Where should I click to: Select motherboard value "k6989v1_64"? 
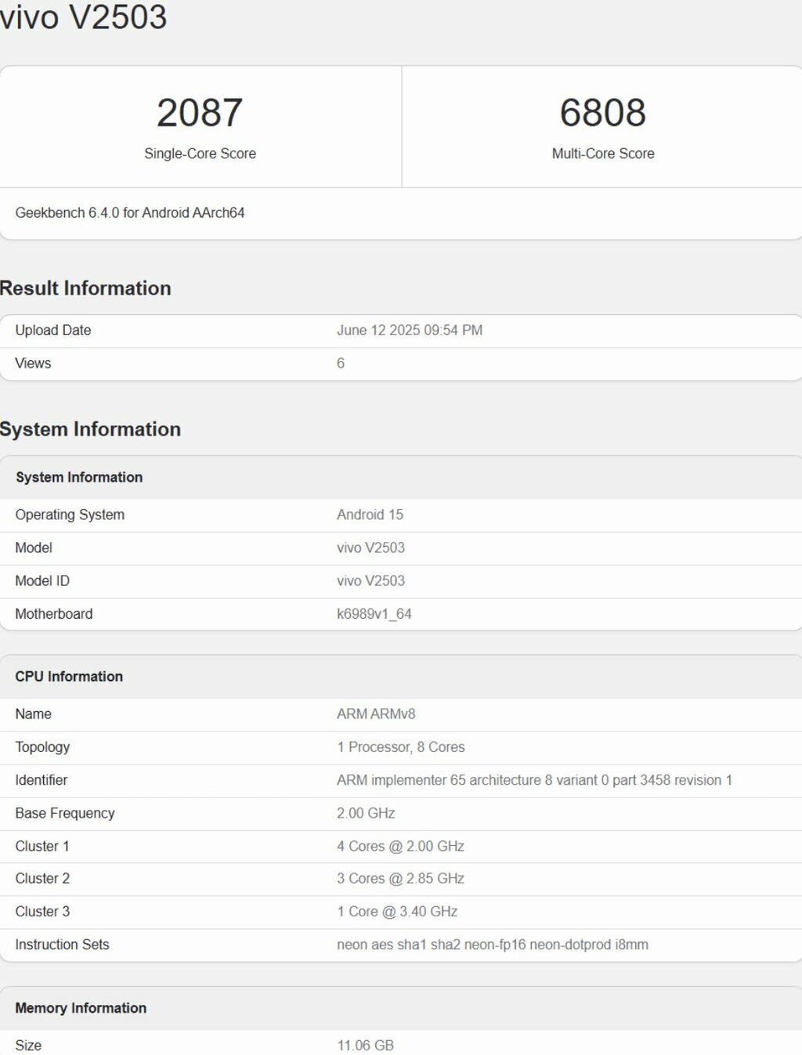click(x=374, y=614)
